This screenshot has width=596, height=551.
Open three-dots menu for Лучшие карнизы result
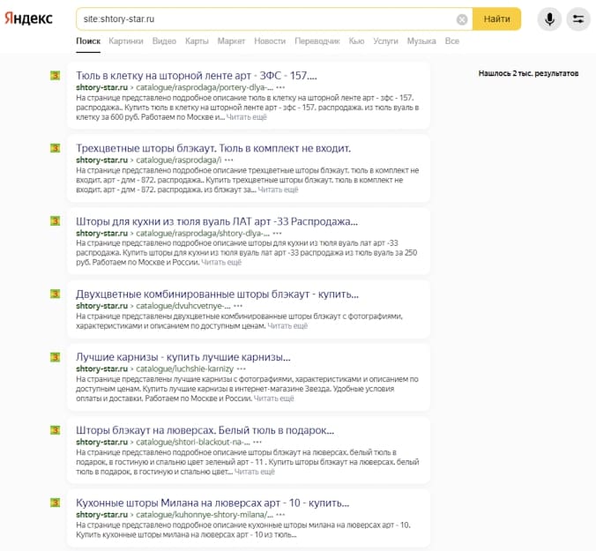tap(241, 369)
